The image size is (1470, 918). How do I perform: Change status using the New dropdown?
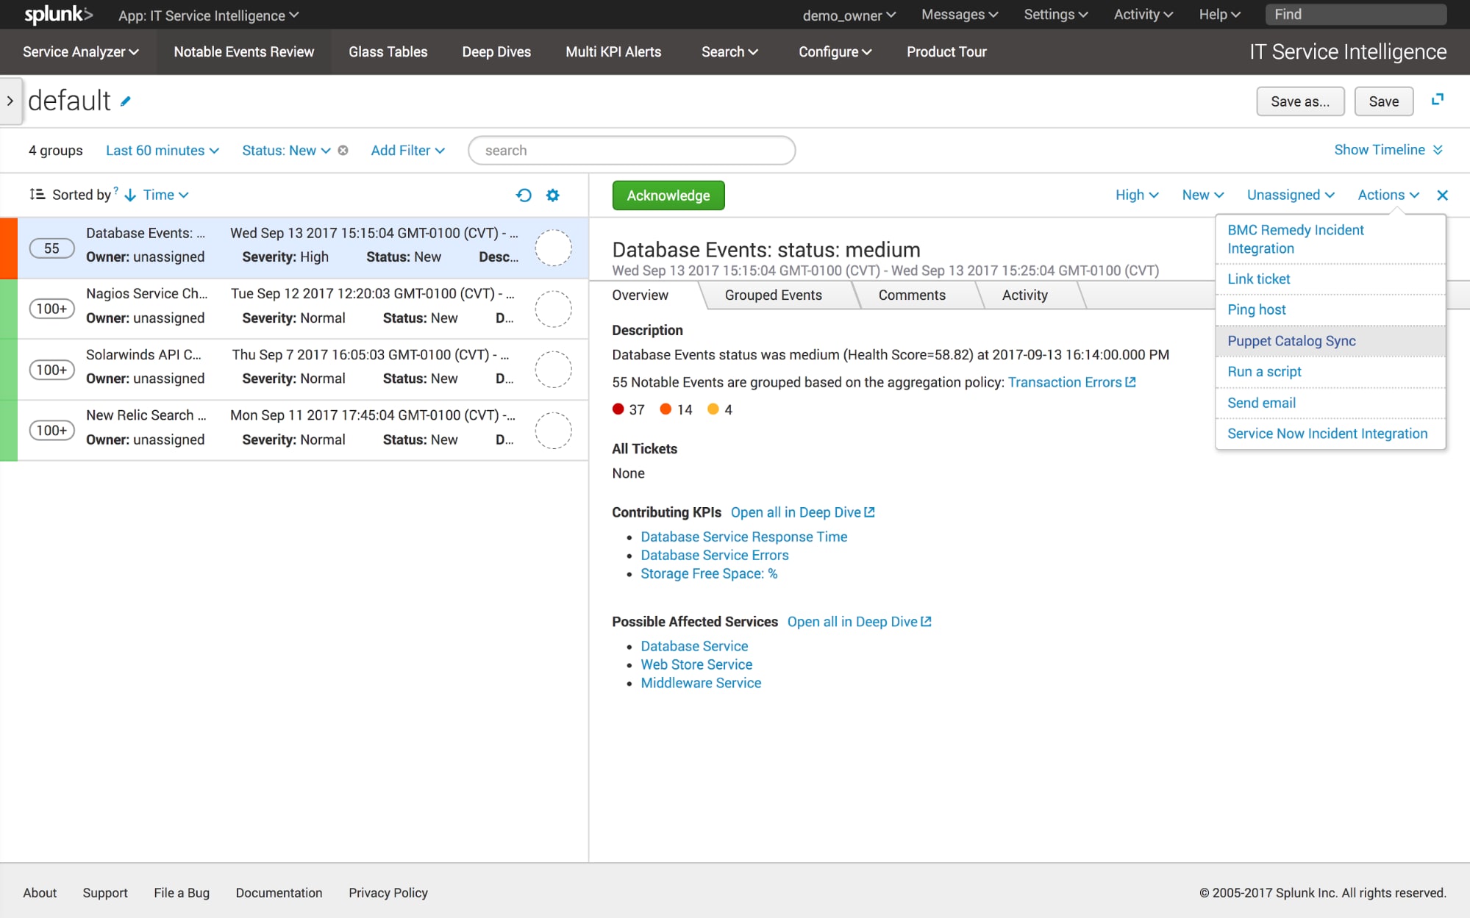pyautogui.click(x=1203, y=195)
